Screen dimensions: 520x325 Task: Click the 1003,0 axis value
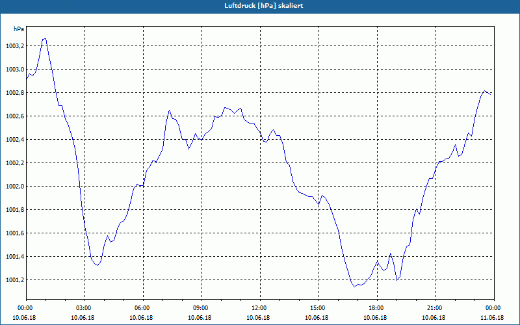tap(15, 70)
